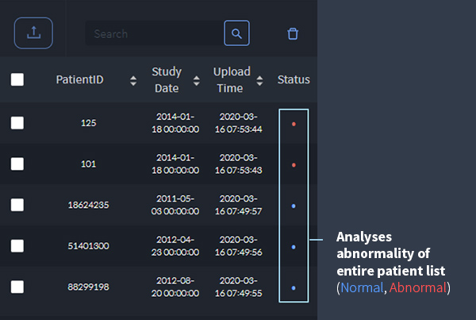The image size is (476, 320).
Task: Select checkbox for patient 18624235
Action: [x=17, y=205]
